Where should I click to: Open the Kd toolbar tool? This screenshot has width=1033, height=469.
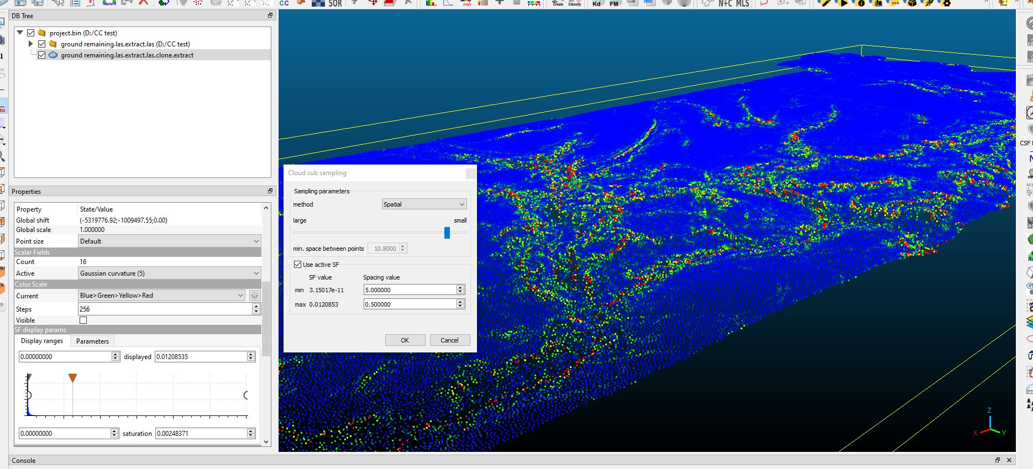tap(596, 3)
